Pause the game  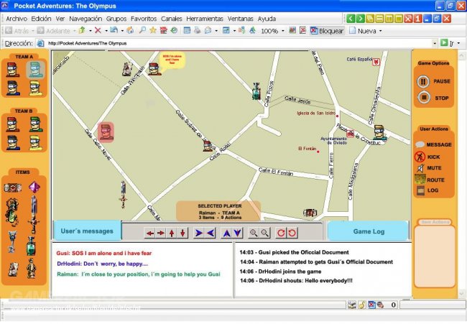(x=423, y=81)
